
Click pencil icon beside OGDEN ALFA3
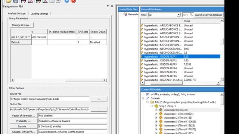[x=142, y=64]
